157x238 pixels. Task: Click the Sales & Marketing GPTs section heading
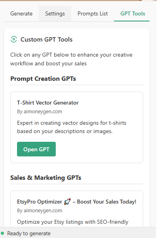(x=45, y=178)
